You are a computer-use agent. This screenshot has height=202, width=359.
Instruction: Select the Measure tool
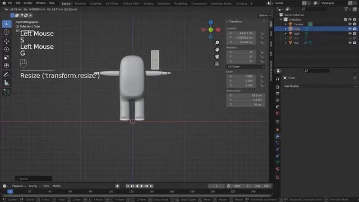click(7, 82)
